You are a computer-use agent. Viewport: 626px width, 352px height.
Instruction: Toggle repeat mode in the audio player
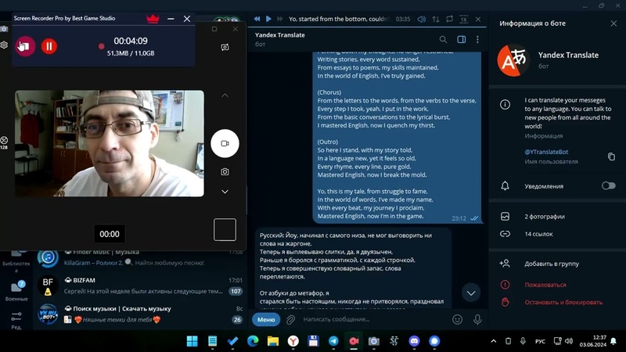pos(449,19)
